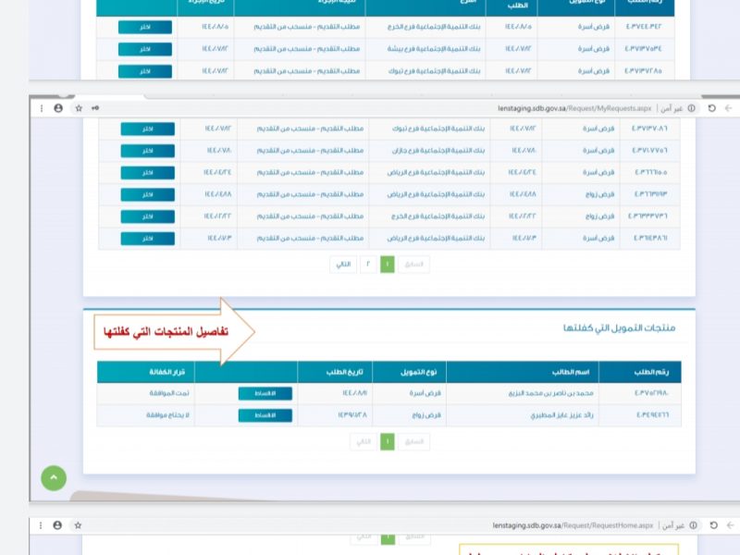Image resolution: width=740 pixels, height=555 pixels.
Task: Reload the MyRequests.aspx page
Action: tap(711, 108)
